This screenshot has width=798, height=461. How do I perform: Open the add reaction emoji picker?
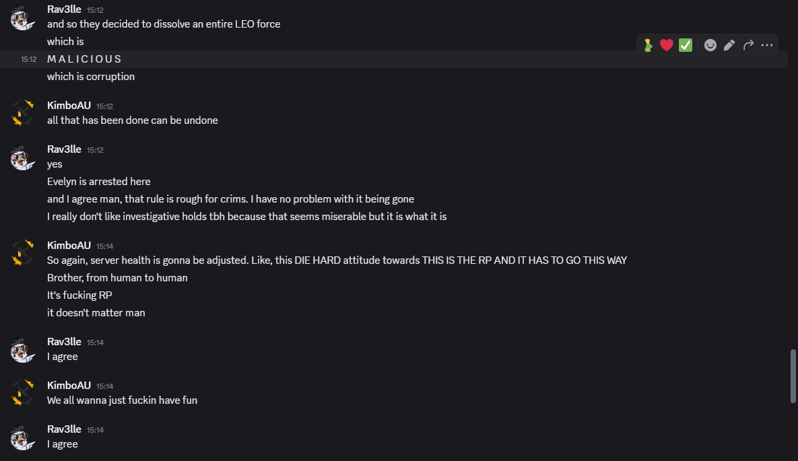pyautogui.click(x=710, y=45)
